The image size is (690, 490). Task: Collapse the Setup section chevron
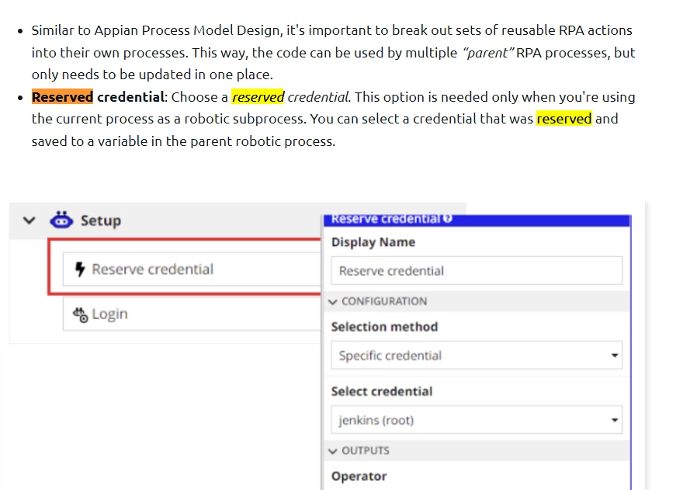point(29,220)
